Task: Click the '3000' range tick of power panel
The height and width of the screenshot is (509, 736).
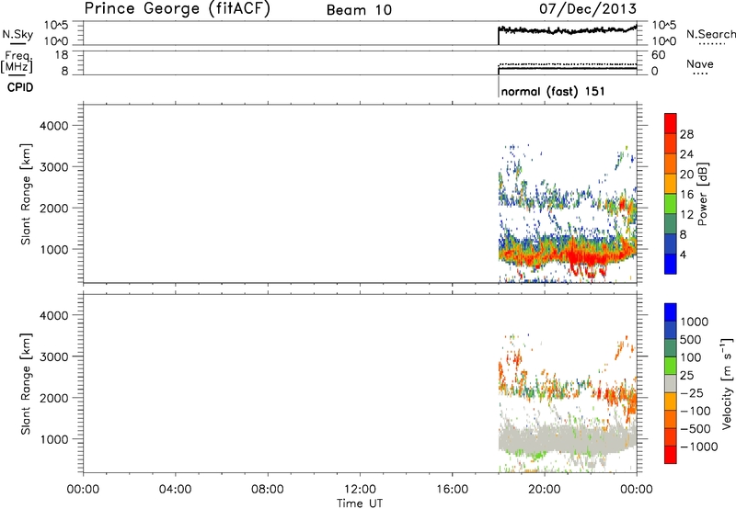Action: 54,167
